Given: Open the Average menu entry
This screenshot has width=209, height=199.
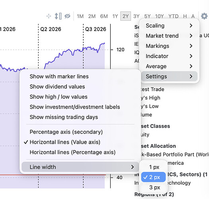Looking at the screenshot, I should tap(169, 66).
